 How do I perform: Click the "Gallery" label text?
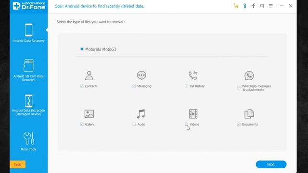point(90,124)
